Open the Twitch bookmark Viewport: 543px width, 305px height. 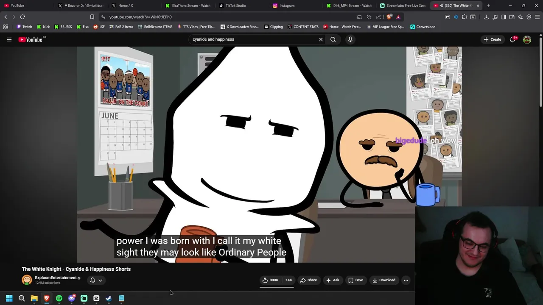click(24, 27)
